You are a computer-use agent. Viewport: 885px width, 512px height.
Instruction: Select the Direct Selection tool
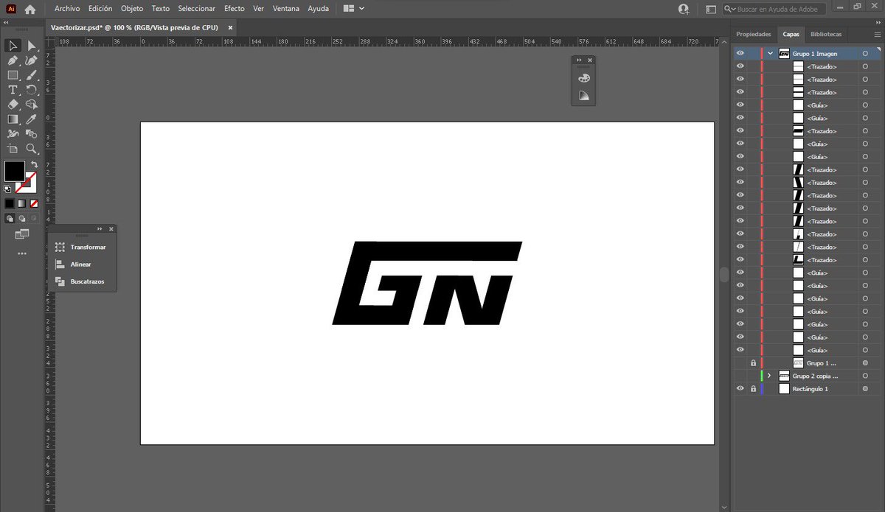click(x=32, y=46)
